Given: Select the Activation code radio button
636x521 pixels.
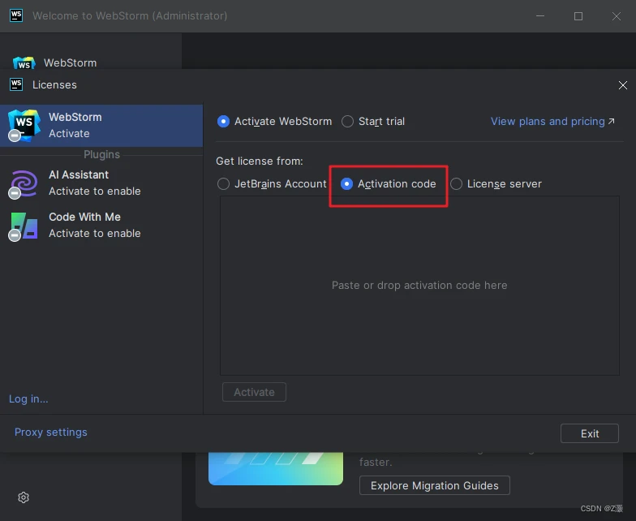Looking at the screenshot, I should pyautogui.click(x=347, y=184).
